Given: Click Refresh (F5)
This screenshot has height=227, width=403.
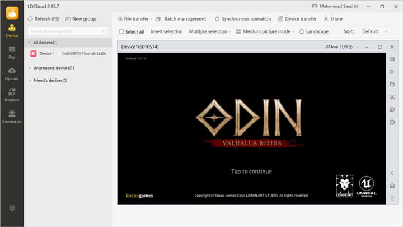Looking at the screenshot, I should point(44,19).
